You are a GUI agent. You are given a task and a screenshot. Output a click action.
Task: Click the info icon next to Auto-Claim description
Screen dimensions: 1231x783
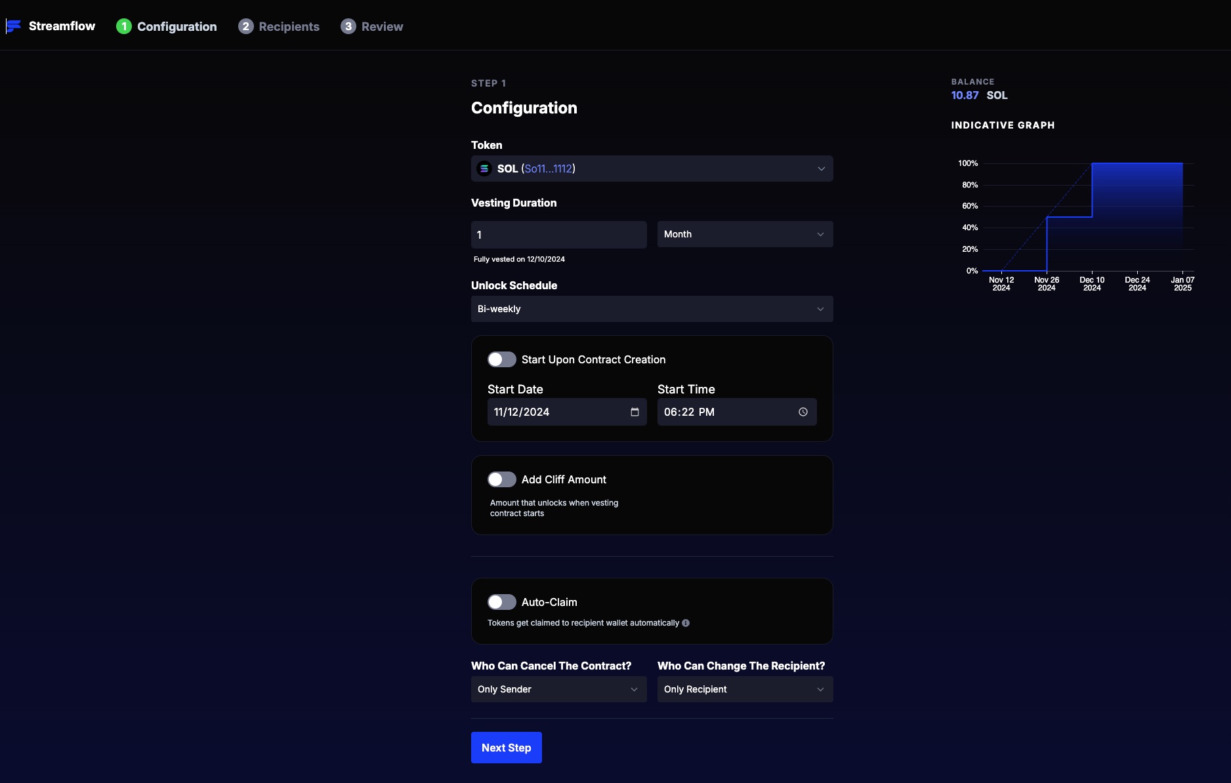coord(686,623)
